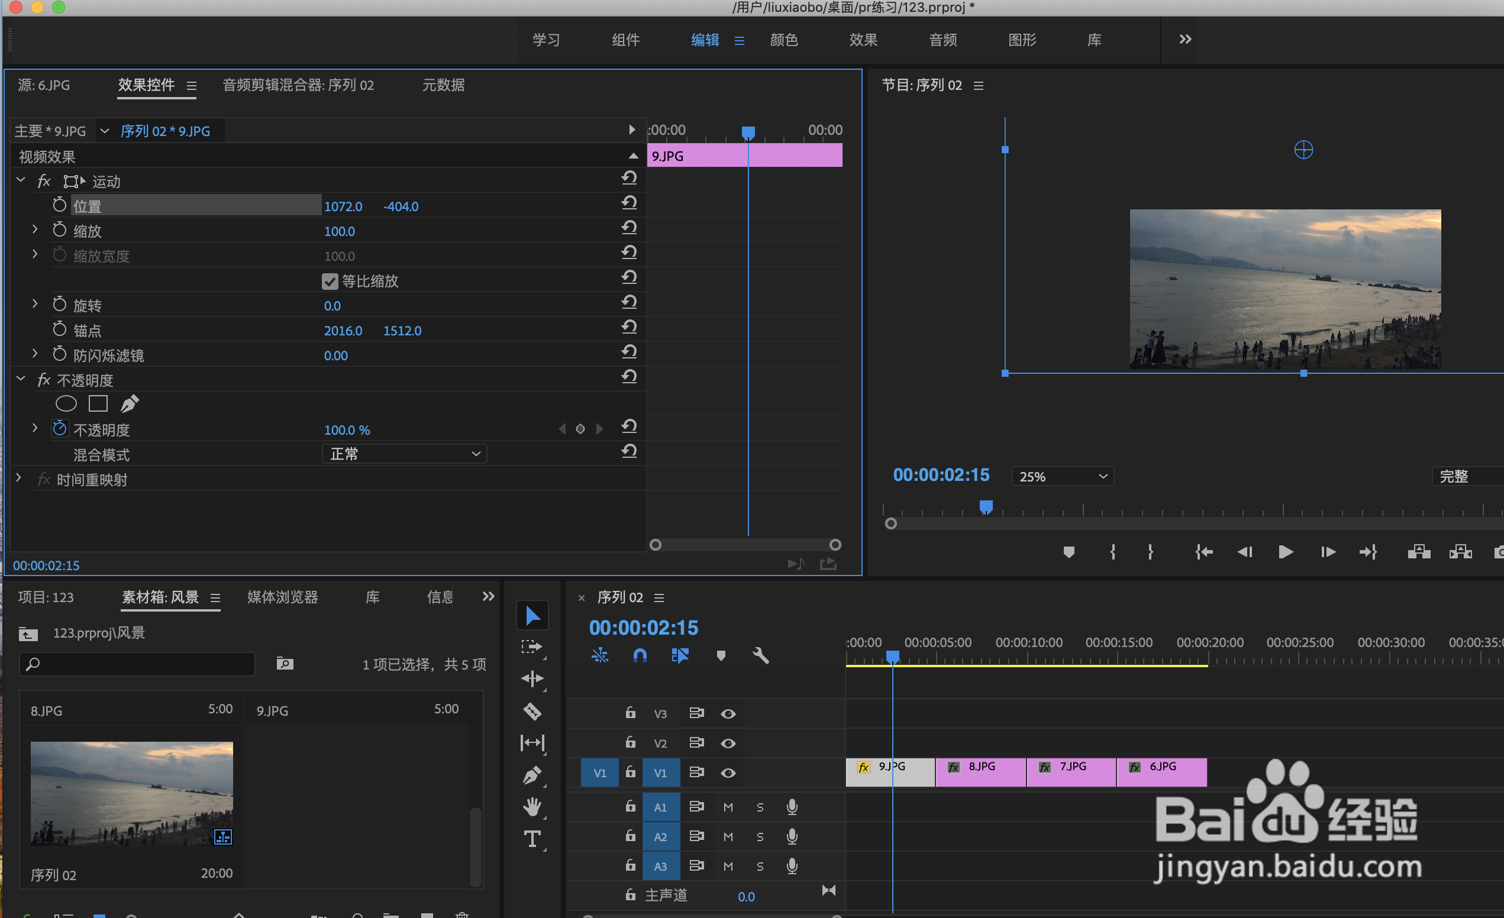The image size is (1504, 918).
Task: Click Extract button in program monitor
Action: point(1461,552)
